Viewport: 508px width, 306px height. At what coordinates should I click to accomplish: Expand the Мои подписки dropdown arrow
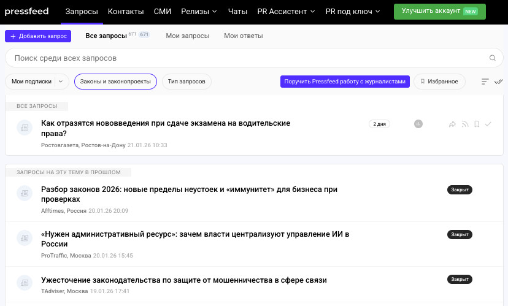tap(61, 82)
